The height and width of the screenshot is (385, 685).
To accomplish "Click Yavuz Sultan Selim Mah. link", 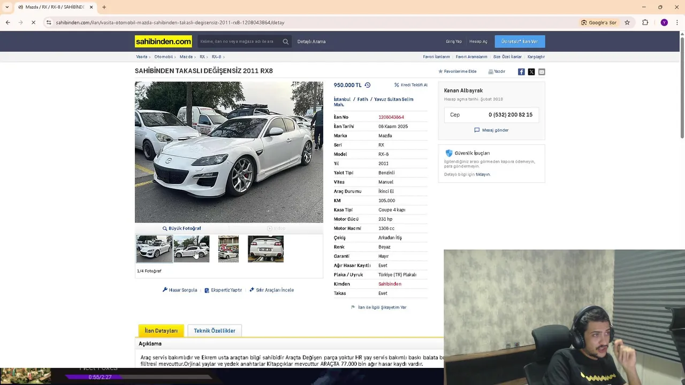I will click(374, 102).
